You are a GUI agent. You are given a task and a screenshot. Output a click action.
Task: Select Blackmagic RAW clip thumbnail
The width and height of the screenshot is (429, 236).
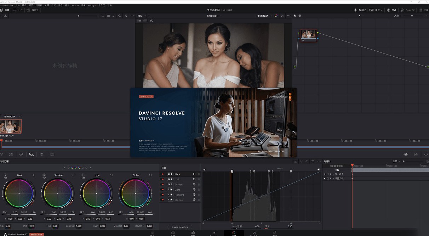coord(11,126)
